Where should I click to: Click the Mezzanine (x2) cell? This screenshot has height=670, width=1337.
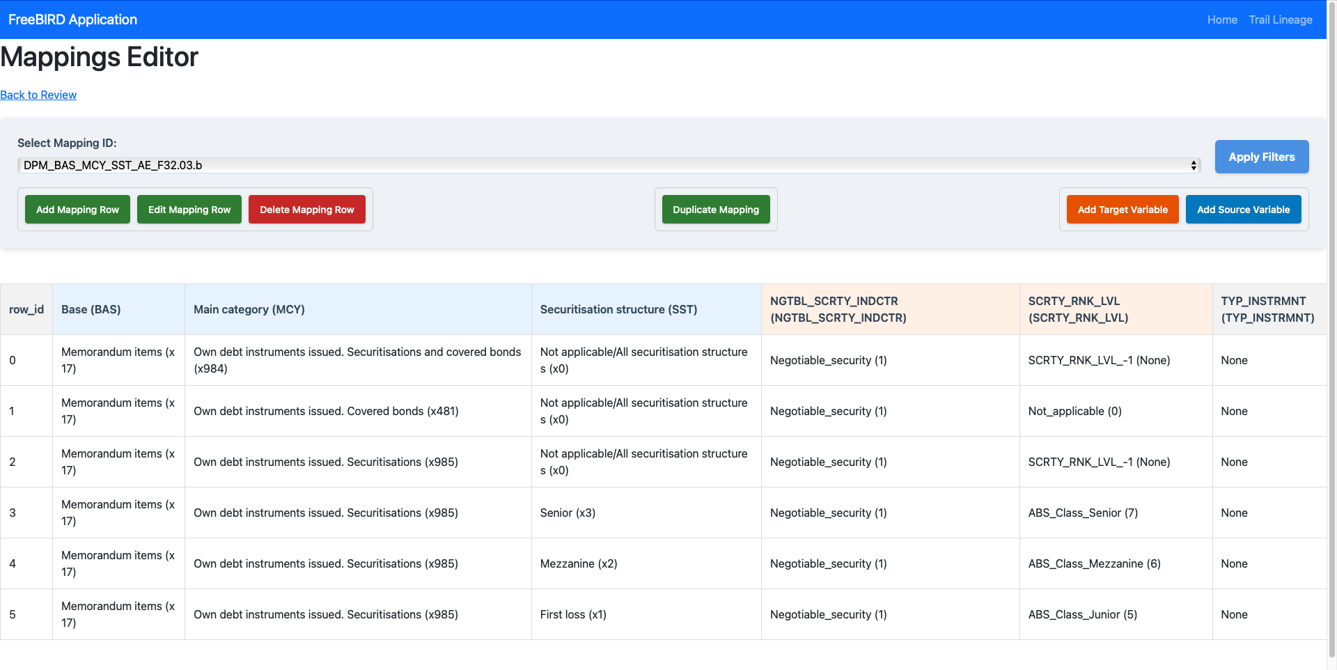click(x=579, y=564)
